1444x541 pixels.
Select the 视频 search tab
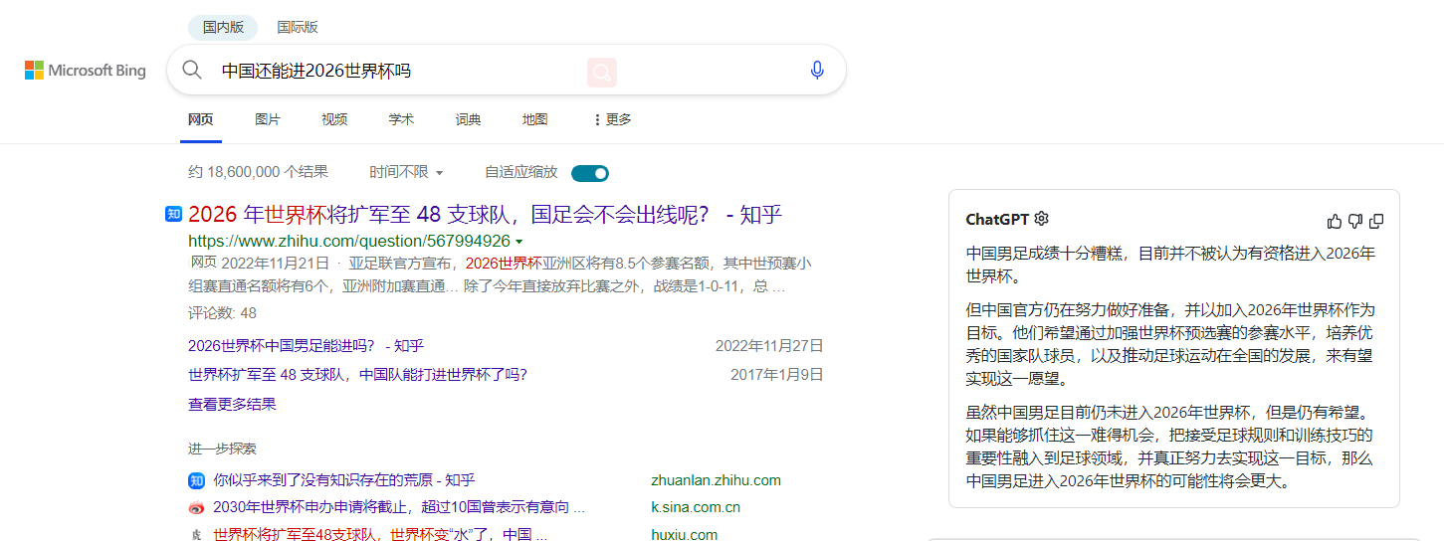(334, 119)
